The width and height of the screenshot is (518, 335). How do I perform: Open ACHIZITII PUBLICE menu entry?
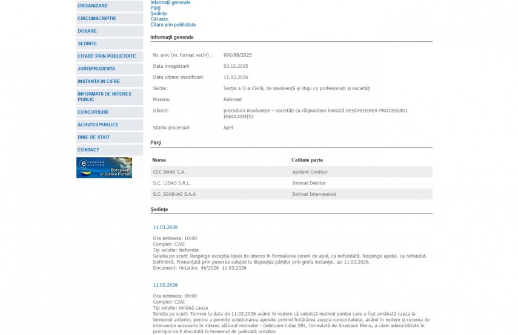coord(98,125)
